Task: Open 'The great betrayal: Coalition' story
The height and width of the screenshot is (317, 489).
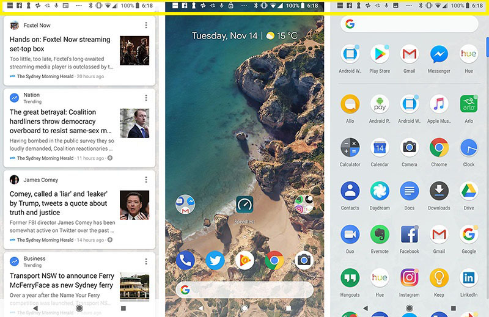Action: 61,122
